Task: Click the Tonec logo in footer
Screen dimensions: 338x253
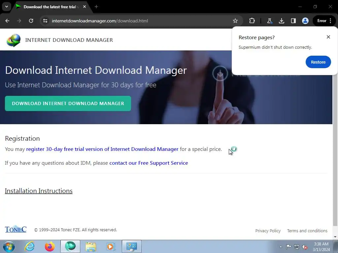Action: [x=16, y=229]
